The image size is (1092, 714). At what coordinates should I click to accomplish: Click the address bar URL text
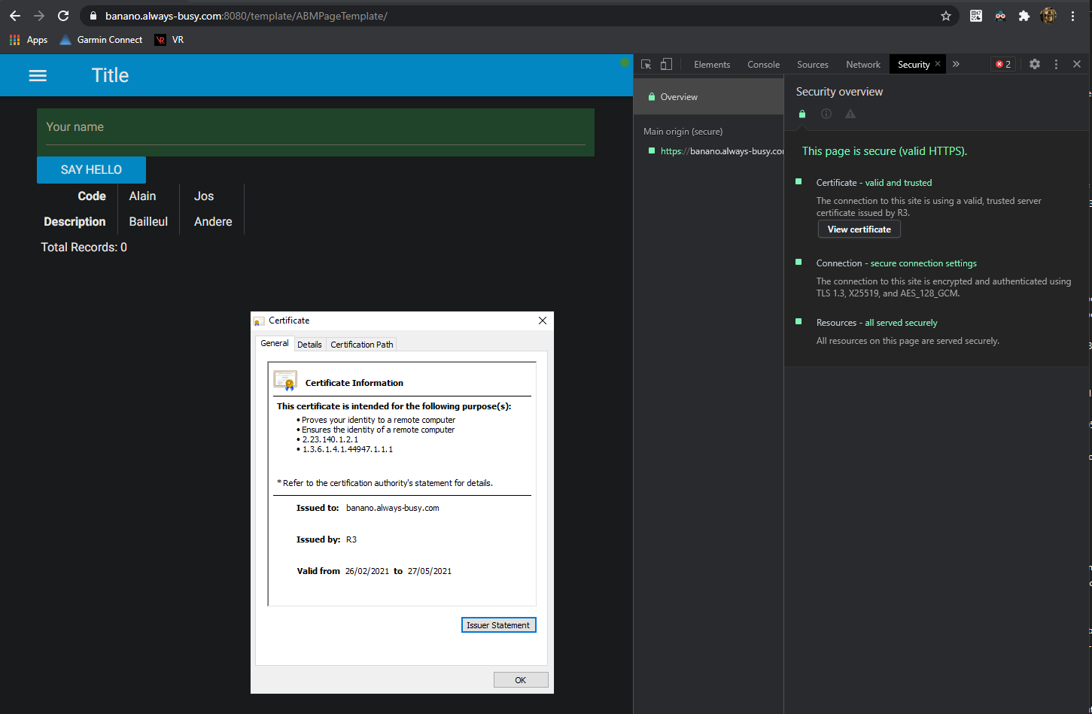(246, 16)
